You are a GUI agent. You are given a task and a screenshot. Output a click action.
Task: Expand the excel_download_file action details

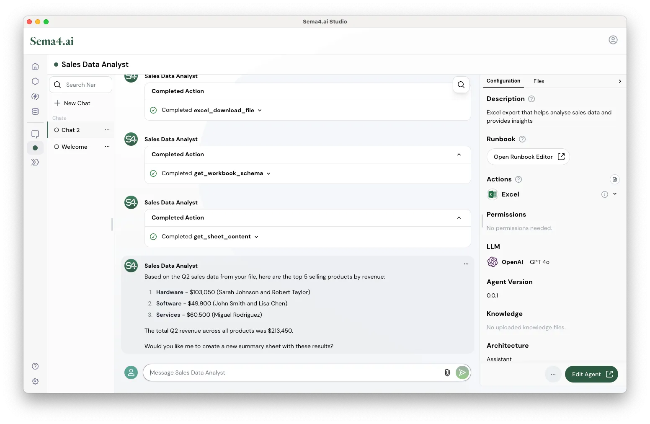260,111
